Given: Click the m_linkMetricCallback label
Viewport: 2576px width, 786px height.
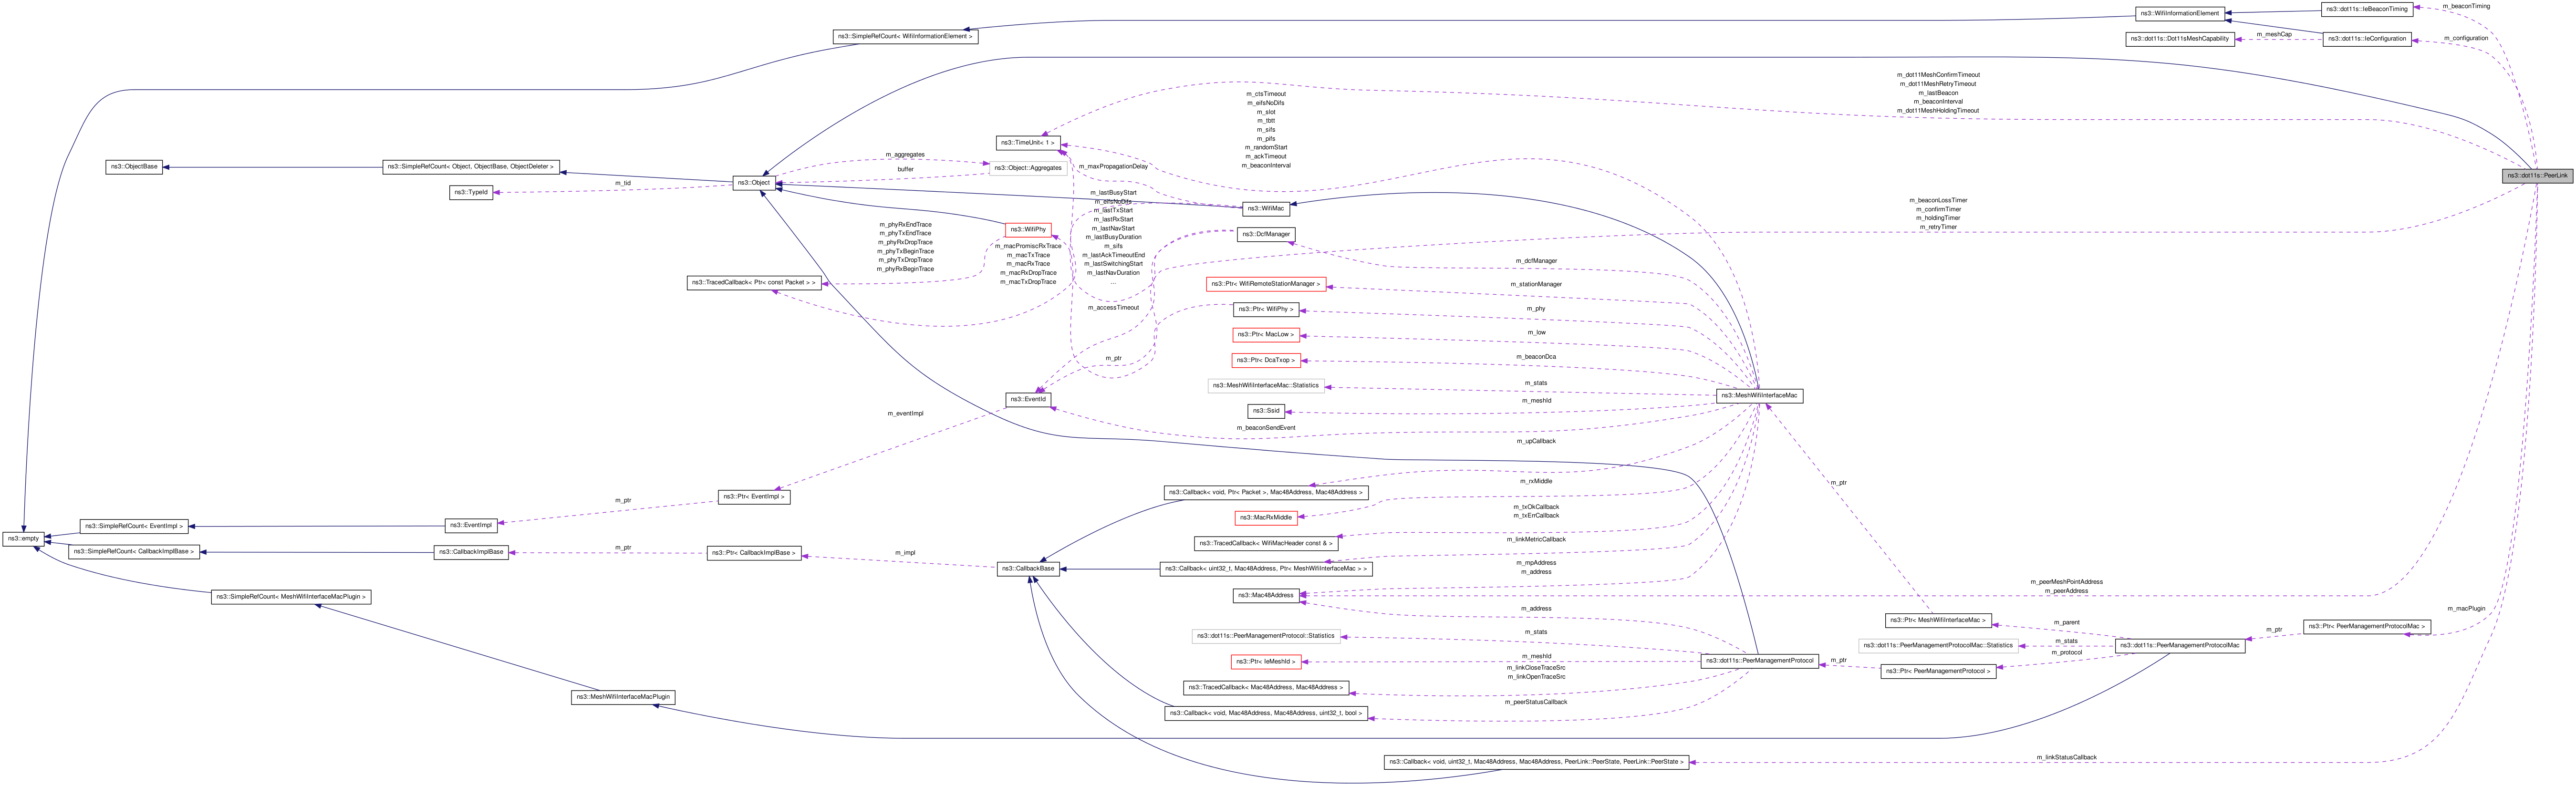Looking at the screenshot, I should tap(1536, 540).
